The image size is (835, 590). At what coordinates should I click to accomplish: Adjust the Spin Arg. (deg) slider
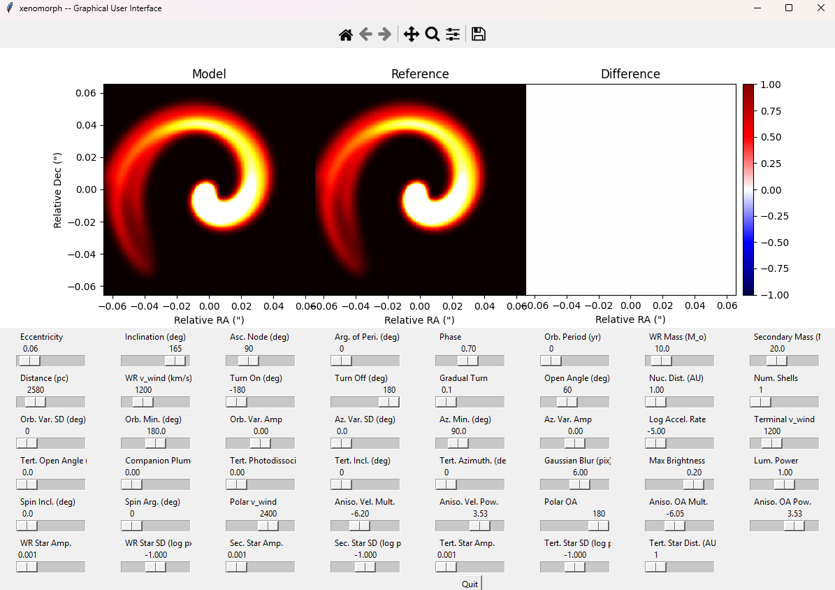pos(156,526)
